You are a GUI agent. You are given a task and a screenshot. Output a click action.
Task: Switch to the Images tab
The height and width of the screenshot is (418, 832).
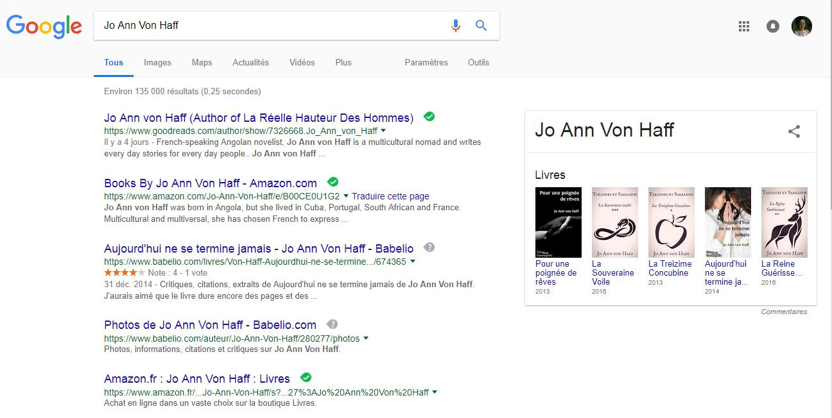(157, 62)
